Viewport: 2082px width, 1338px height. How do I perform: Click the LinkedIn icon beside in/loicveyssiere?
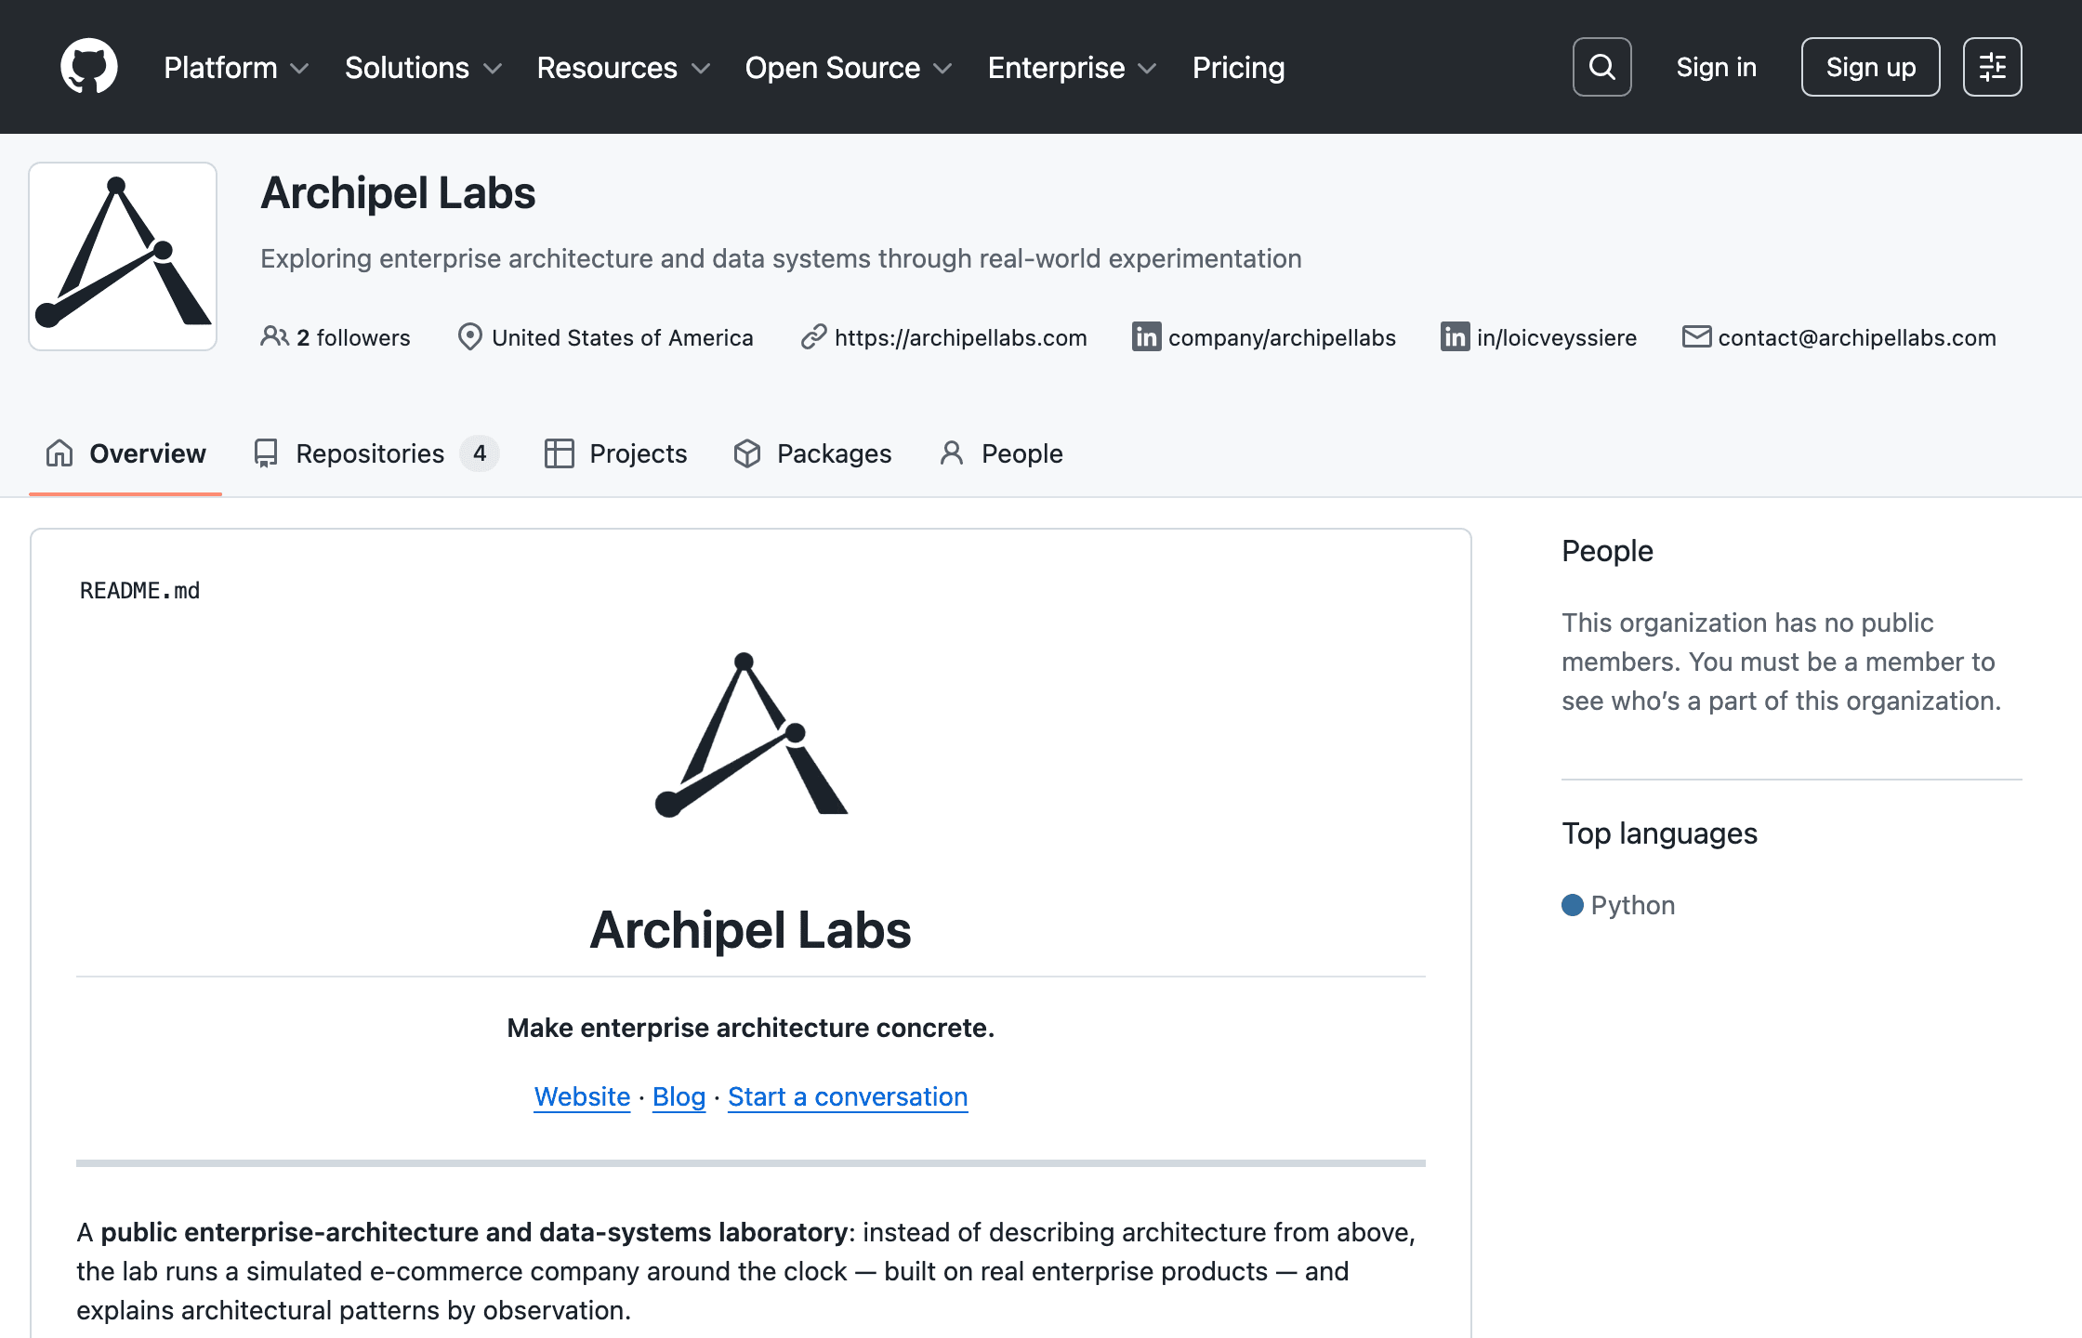(x=1455, y=336)
